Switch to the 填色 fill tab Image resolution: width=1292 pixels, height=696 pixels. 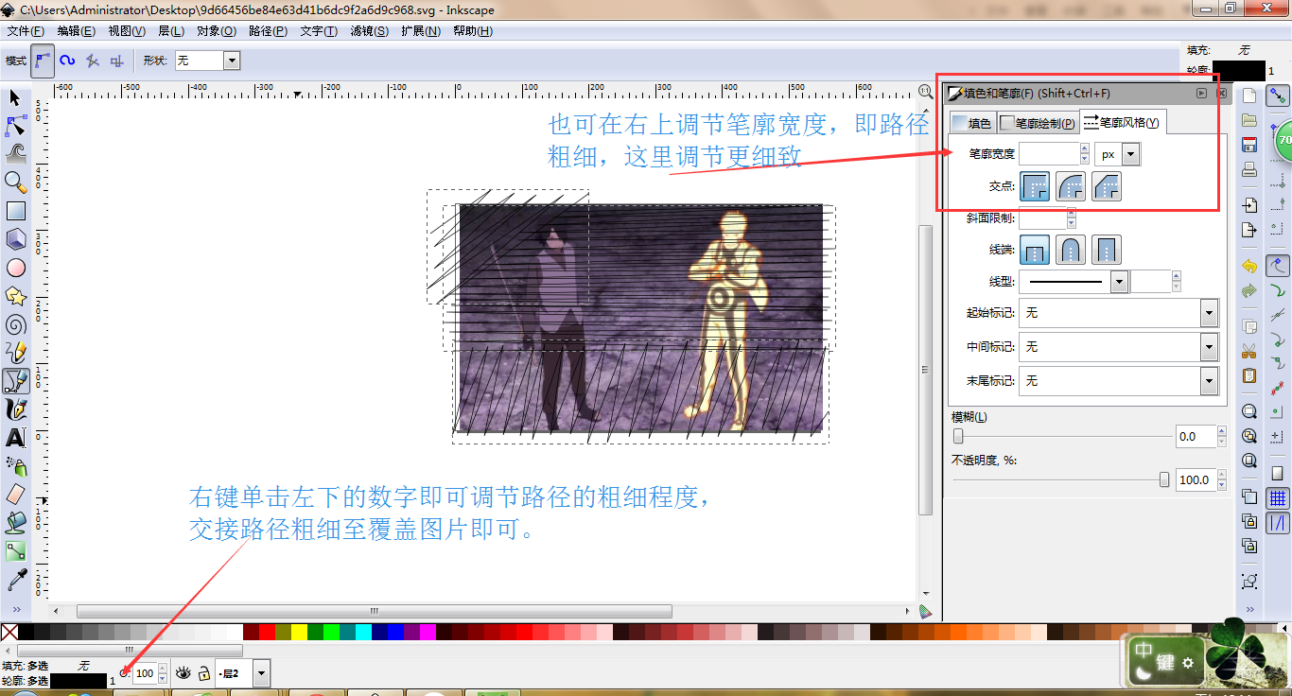[x=971, y=123]
